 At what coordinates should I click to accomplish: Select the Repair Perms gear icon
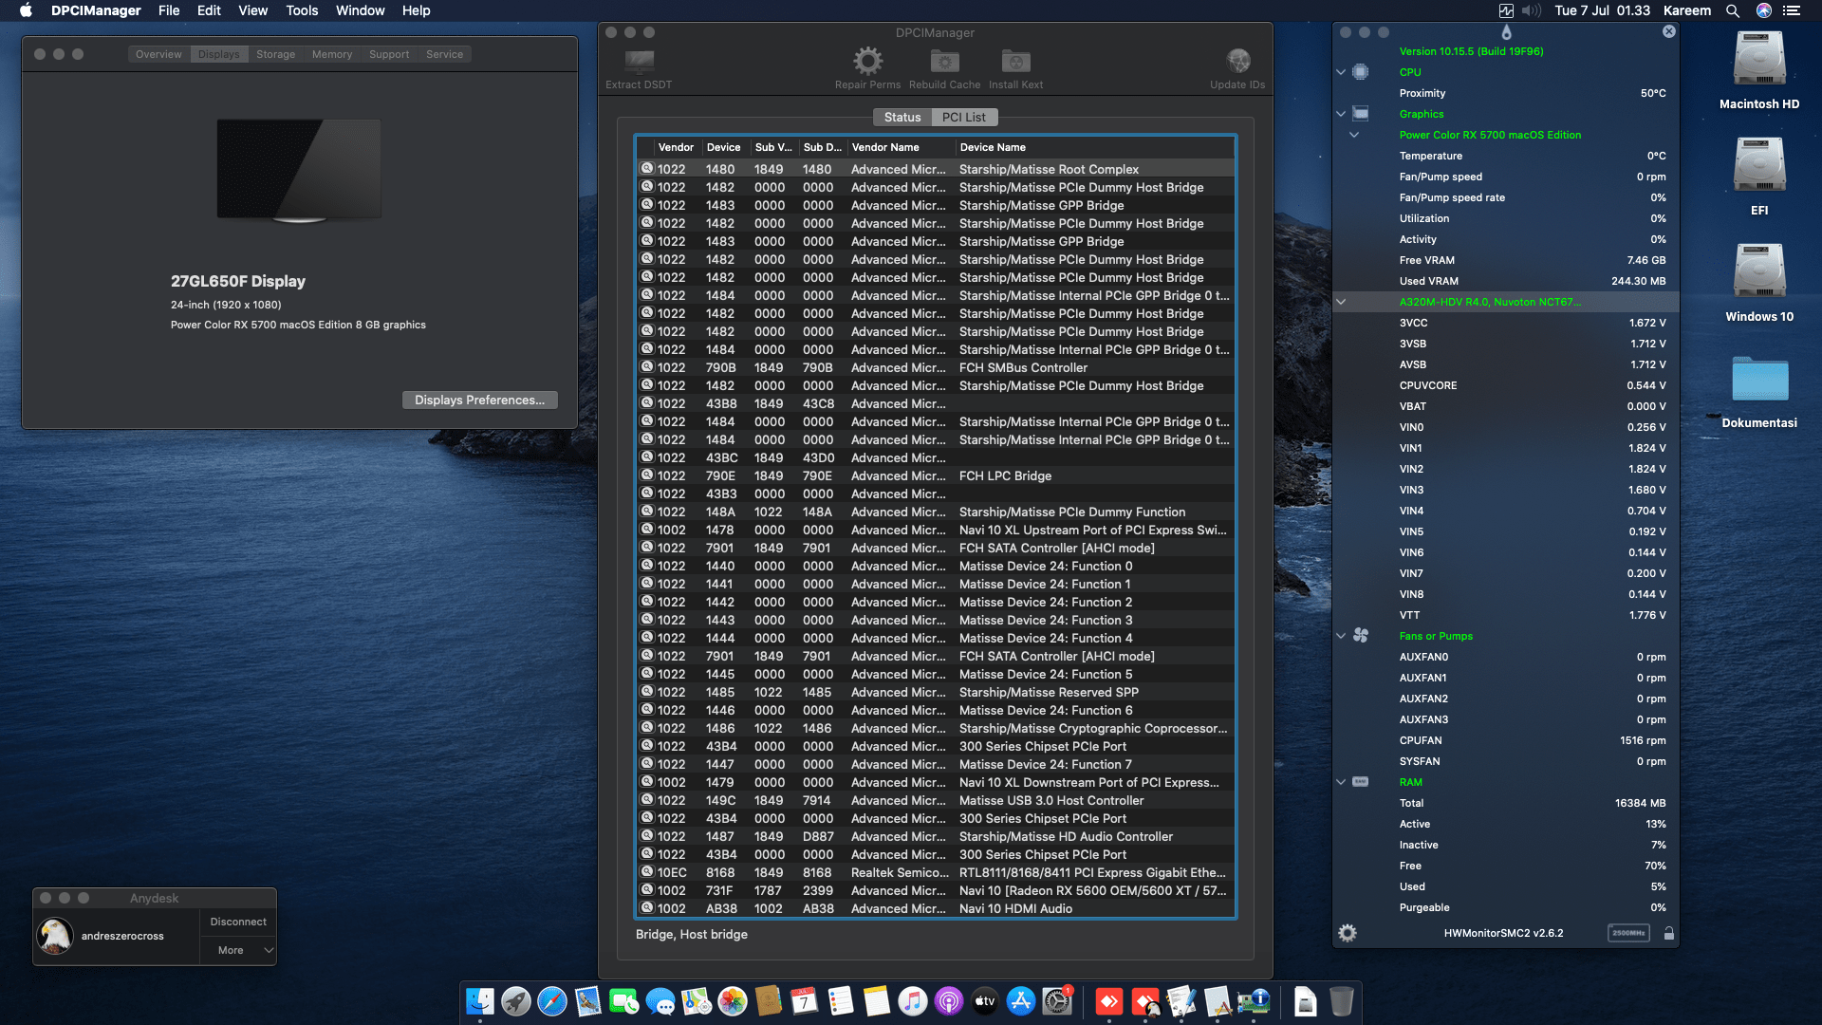pos(867,61)
